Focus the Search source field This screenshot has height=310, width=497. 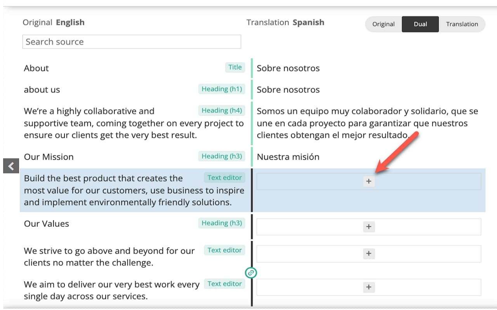(x=132, y=42)
